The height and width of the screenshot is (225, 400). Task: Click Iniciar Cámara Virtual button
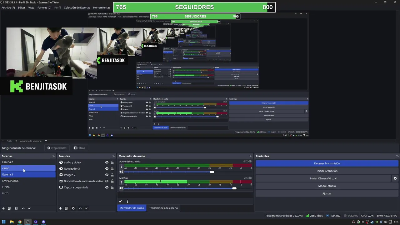(x=323, y=178)
